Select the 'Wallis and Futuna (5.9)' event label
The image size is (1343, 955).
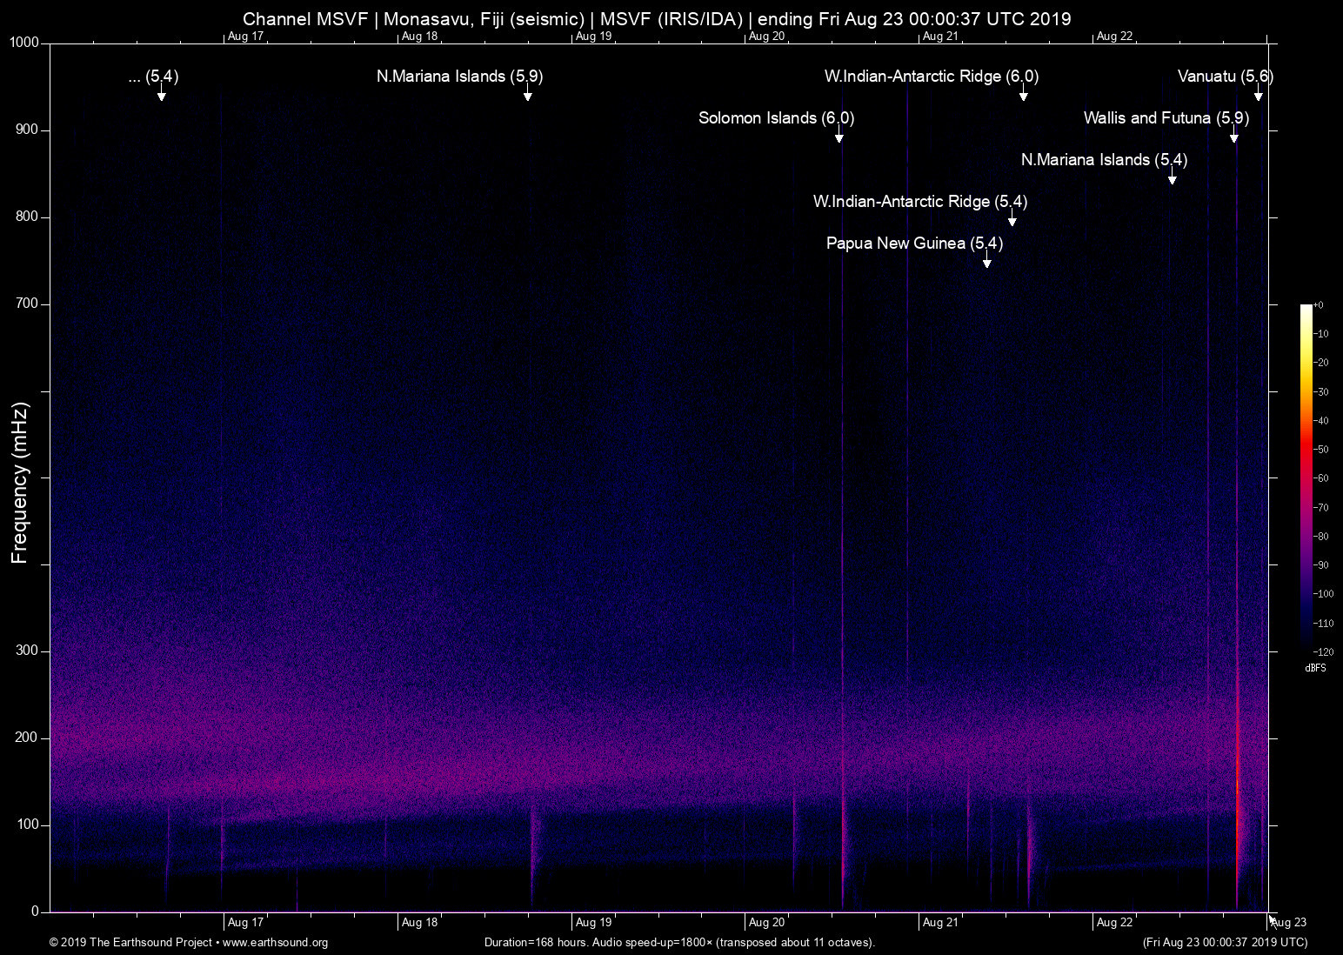tap(1166, 118)
